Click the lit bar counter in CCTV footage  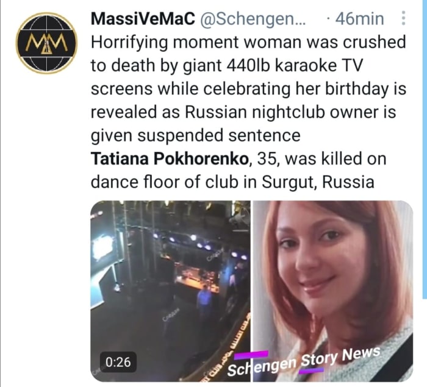pos(196,277)
